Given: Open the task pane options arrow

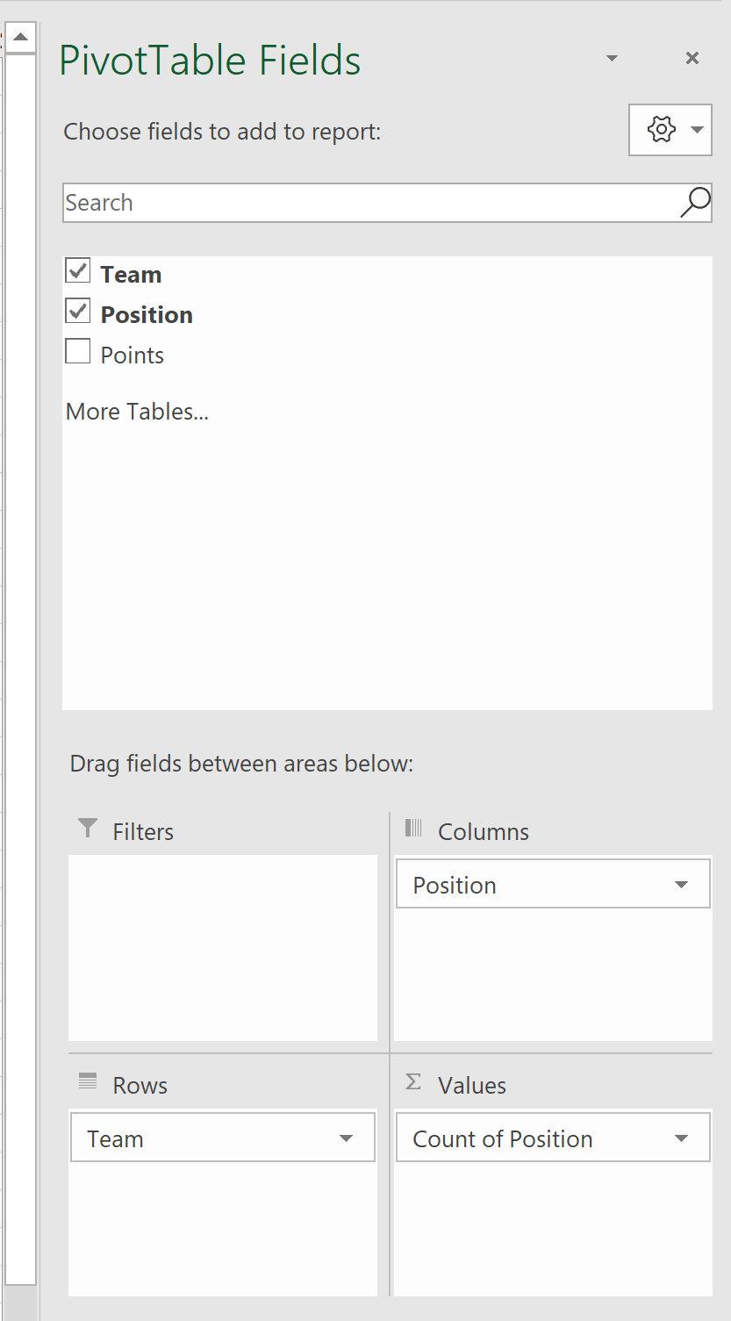Looking at the screenshot, I should [613, 58].
